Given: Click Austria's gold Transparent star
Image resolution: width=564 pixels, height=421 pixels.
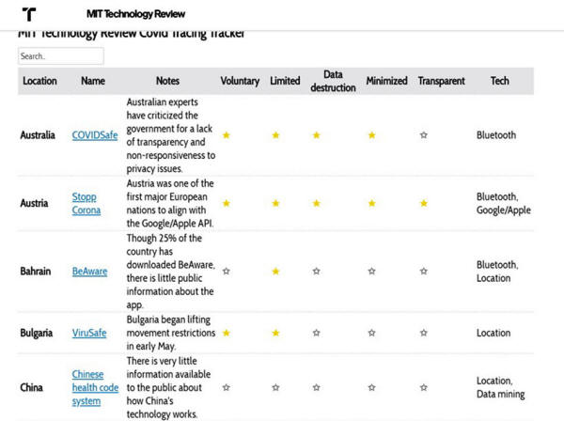Looking at the screenshot, I should point(424,203).
